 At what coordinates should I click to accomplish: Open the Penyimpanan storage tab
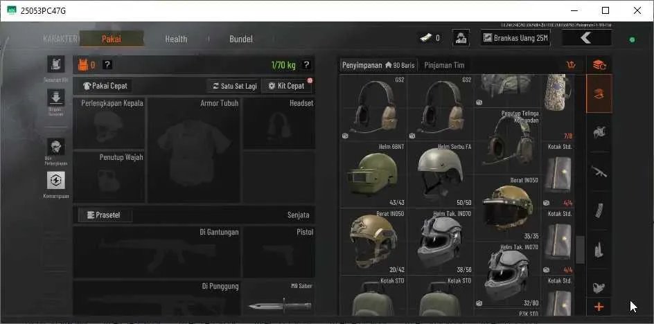tap(378, 65)
